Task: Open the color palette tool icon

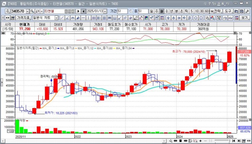Action: (x=146, y=18)
